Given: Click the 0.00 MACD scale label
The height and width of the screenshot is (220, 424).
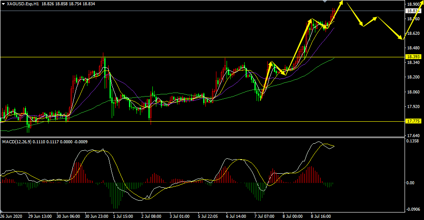Looking at the screenshot, I should click(410, 183).
